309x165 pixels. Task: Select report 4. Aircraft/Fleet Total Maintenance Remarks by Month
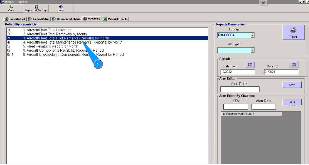click(x=107, y=42)
